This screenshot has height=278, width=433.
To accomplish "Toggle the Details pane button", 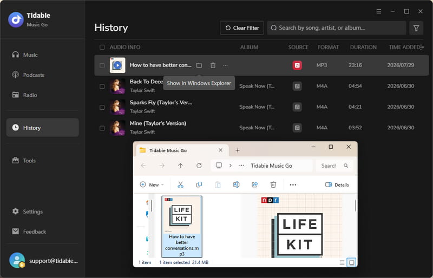I will coord(337,184).
